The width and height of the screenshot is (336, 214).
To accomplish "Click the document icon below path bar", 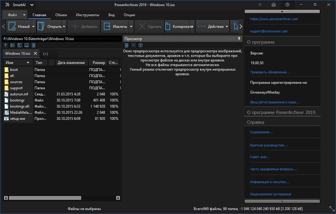I will click(34, 45).
